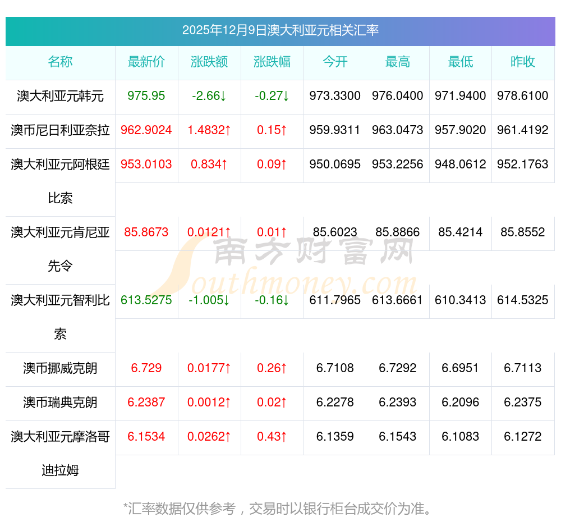This screenshot has width=561, height=526.
Task: Click the 汇率数据仅供参考 disclaimer footnote
Action: (279, 509)
